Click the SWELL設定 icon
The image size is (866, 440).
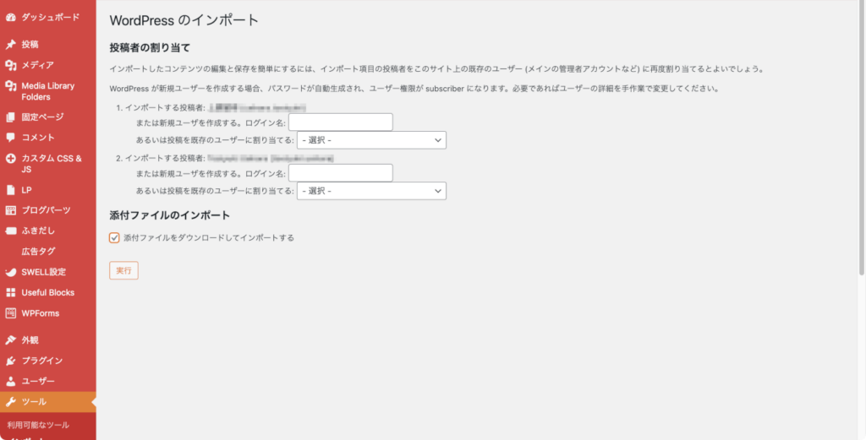point(10,272)
